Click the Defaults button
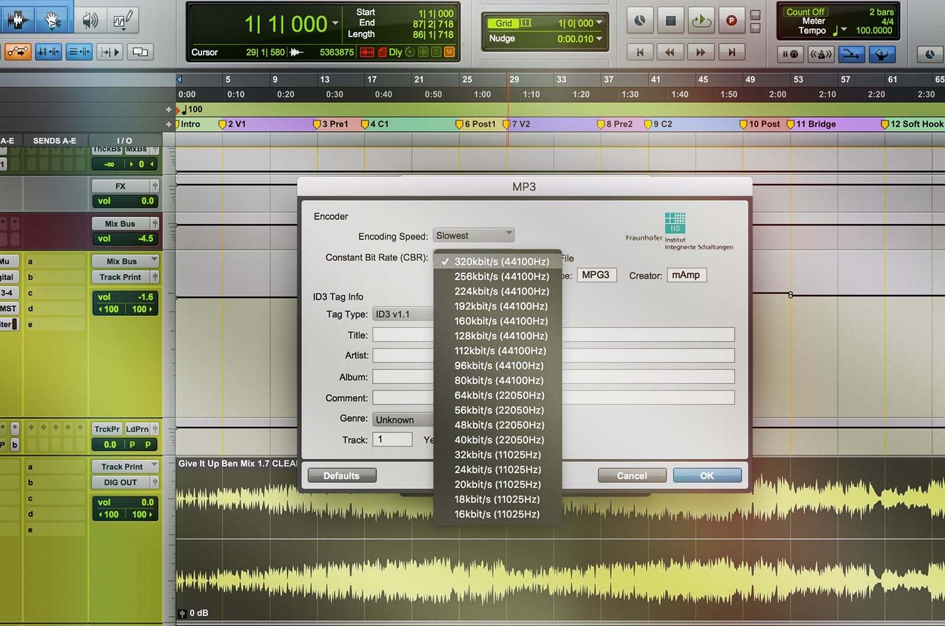Viewport: 945px width, 626px height. [341, 475]
